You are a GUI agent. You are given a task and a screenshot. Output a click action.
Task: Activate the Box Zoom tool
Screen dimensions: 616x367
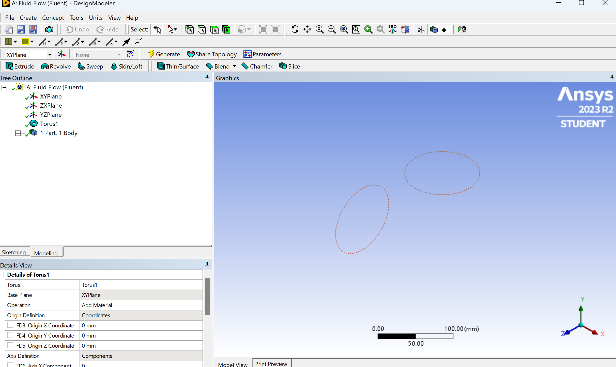[x=332, y=29]
